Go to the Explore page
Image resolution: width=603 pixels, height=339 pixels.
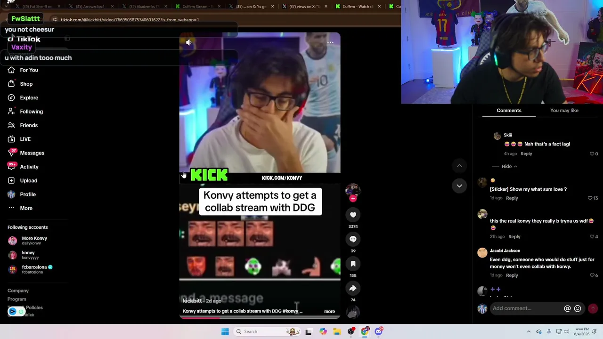tap(23, 98)
